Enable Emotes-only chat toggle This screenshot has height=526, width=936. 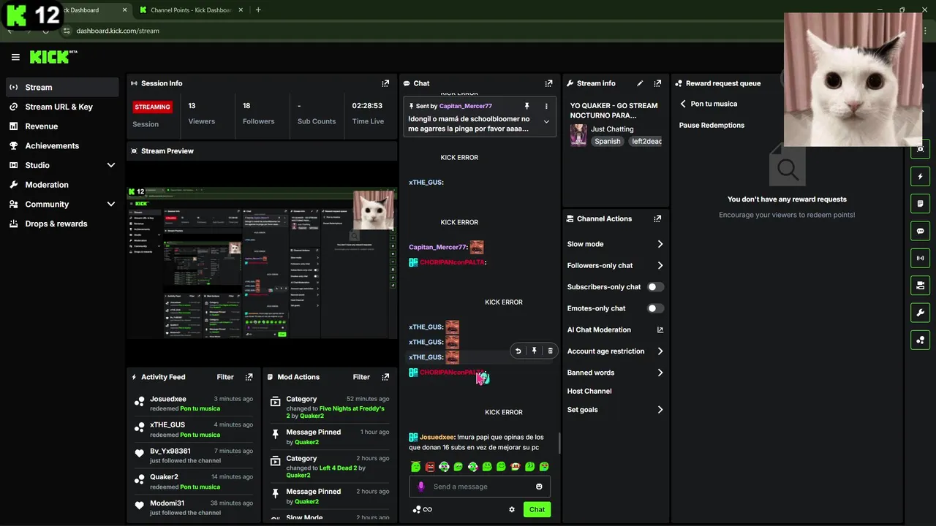[656, 308]
